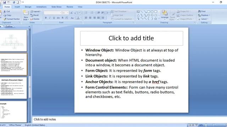
Task: Click the Quick Styles button
Action: click(x=172, y=15)
